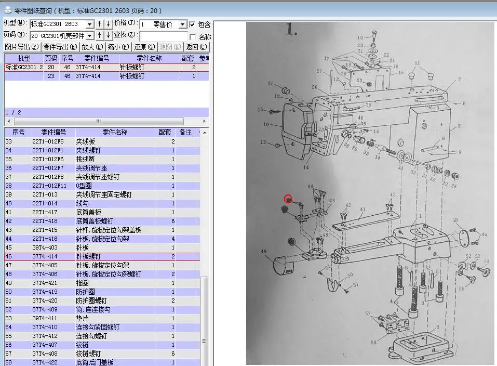
Task: Go to next machine model with down arrow
Action: pos(108,24)
